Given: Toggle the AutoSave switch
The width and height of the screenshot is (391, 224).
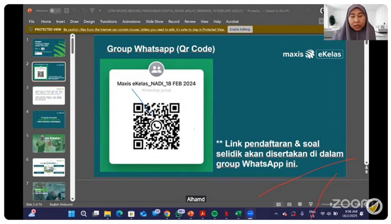Looking at the screenshot, I should point(55,11).
